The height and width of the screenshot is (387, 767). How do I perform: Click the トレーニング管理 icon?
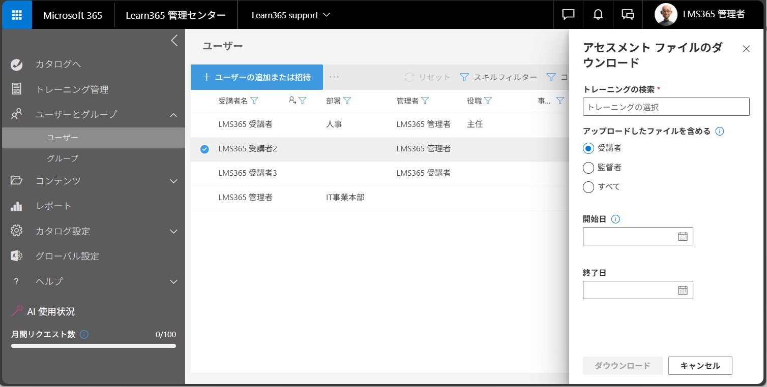click(16, 89)
